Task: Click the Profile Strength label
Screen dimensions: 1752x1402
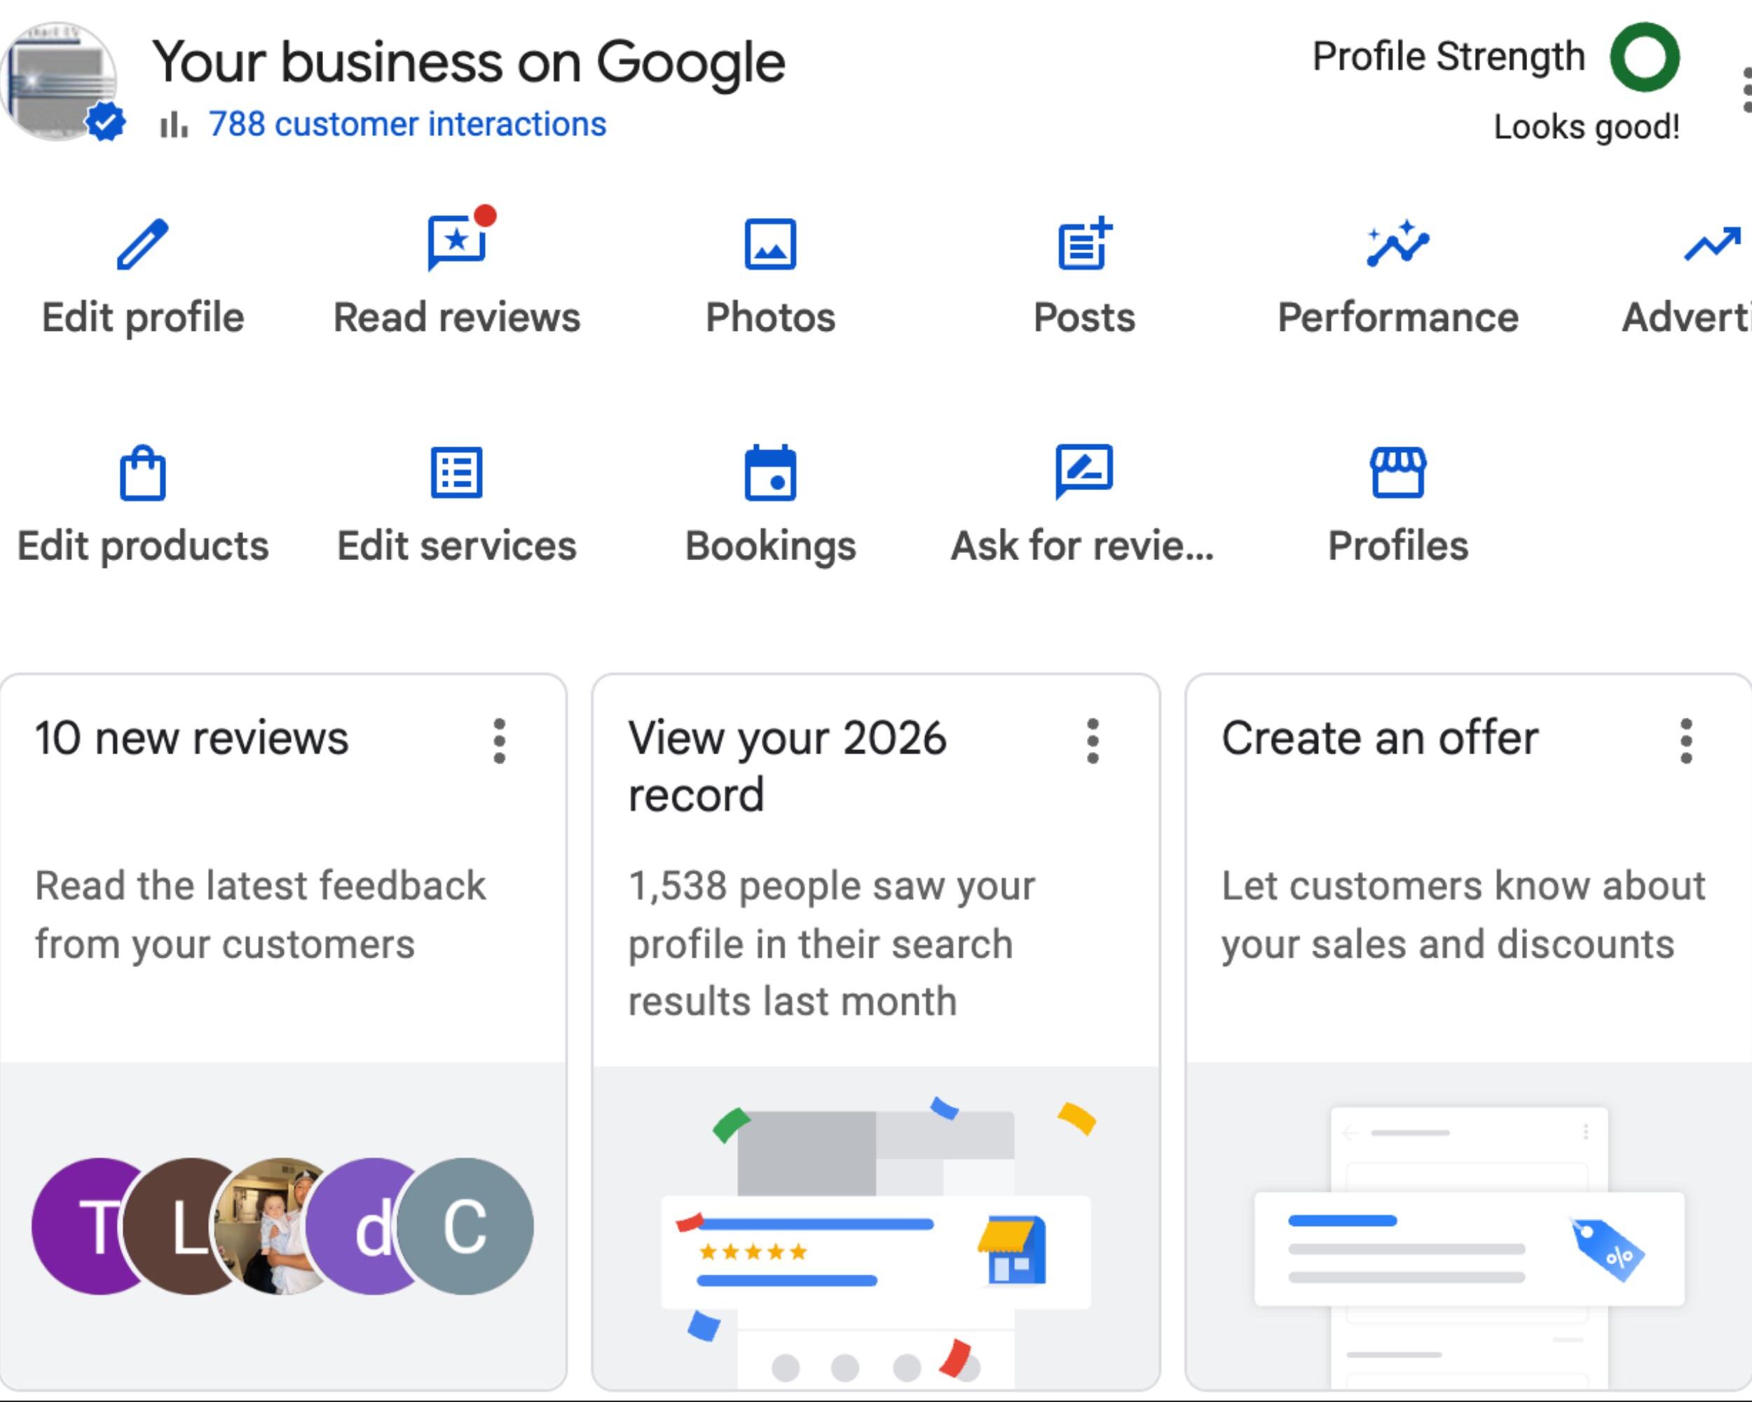Action: click(x=1449, y=57)
